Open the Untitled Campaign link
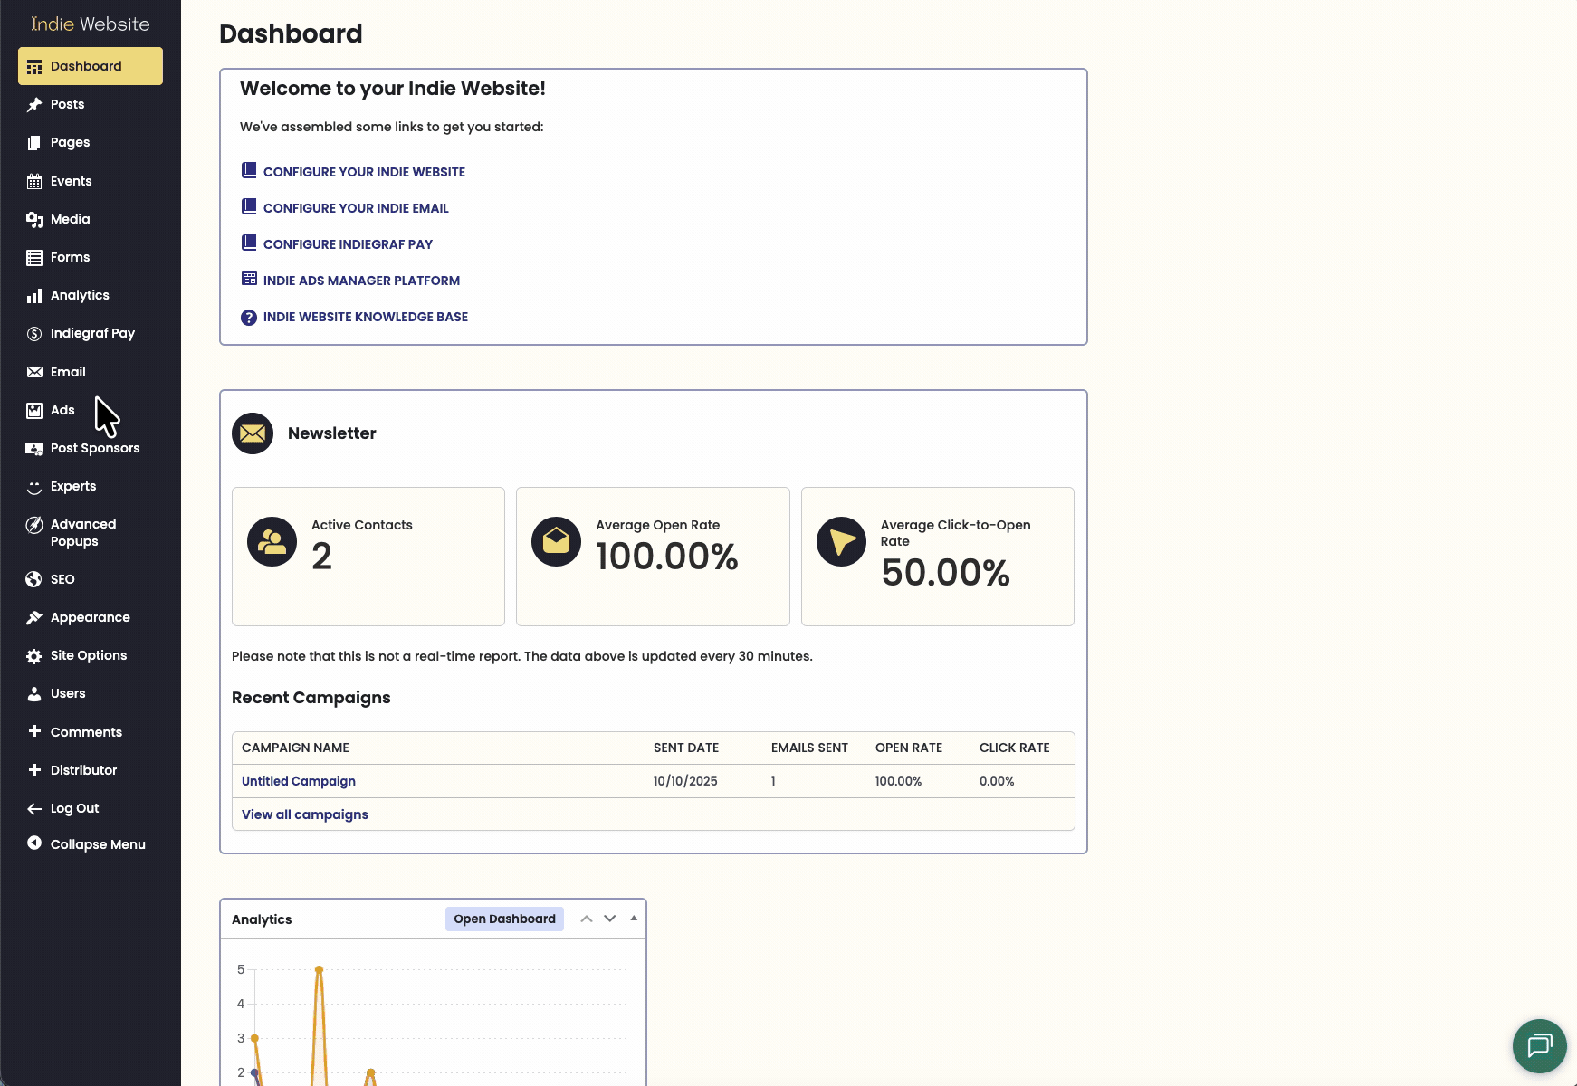 (x=298, y=781)
